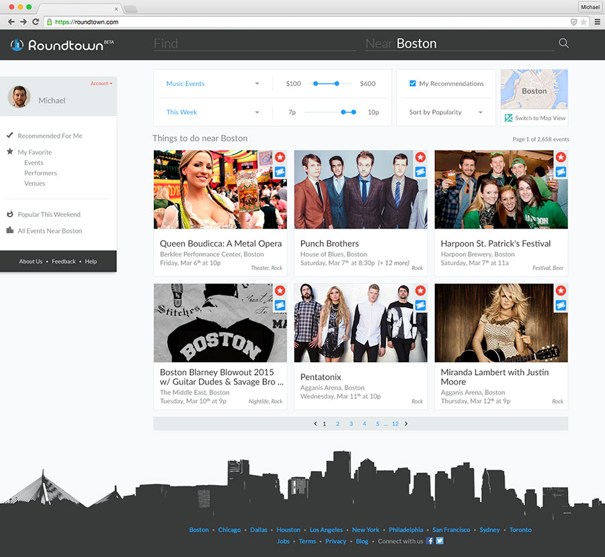Open the Pentatonix event photo
The height and width of the screenshot is (557, 605).
(361, 323)
